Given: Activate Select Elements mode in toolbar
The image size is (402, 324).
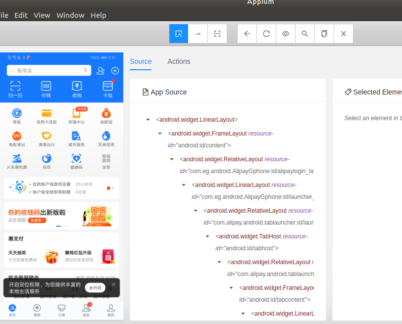Looking at the screenshot, I should (179, 34).
